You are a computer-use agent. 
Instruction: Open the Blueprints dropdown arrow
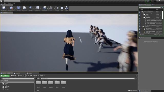40,8
